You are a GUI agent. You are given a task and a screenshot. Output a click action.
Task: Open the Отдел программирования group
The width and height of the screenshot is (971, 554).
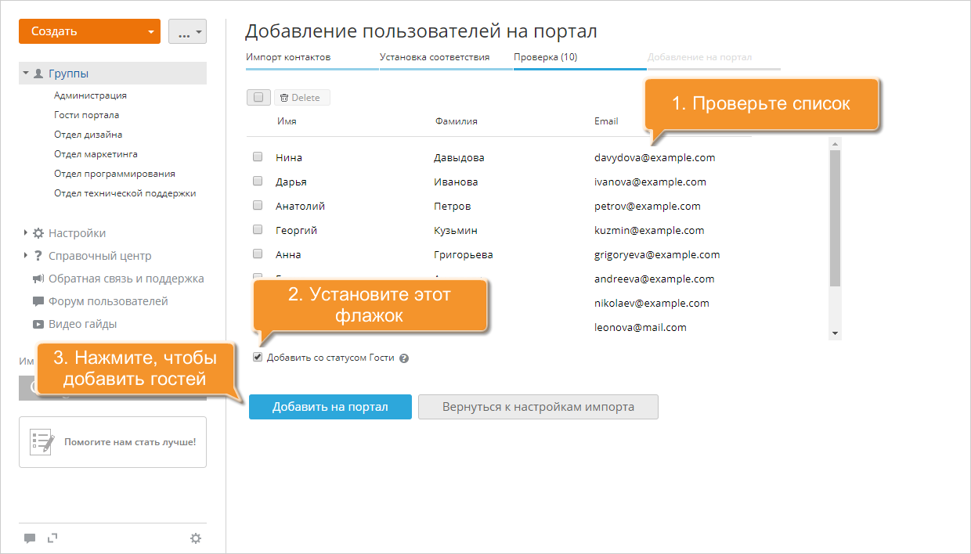tap(114, 174)
